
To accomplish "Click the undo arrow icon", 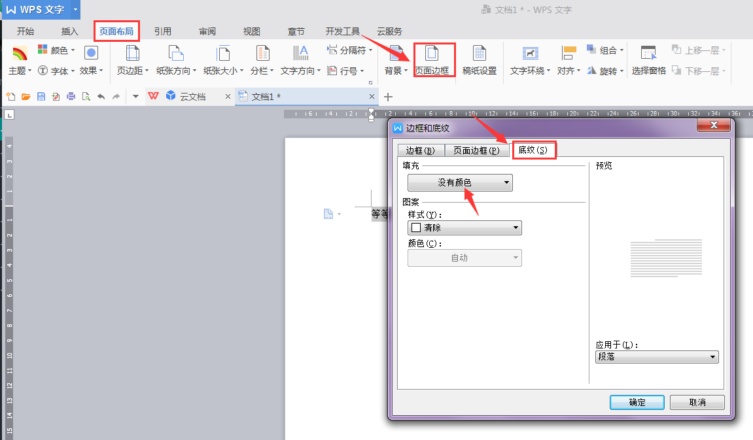I will (101, 97).
